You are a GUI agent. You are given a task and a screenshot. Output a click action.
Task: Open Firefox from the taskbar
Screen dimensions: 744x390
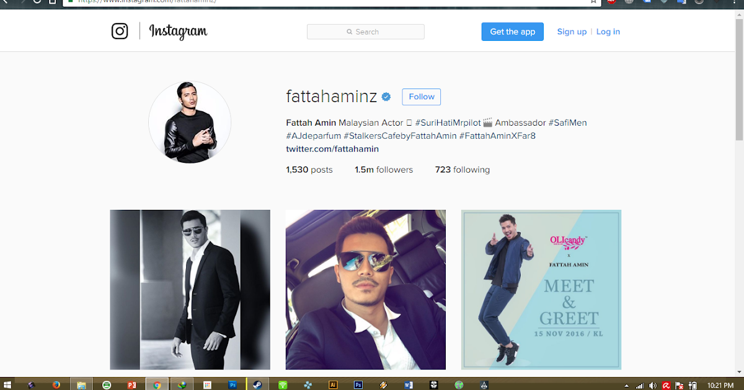56,384
